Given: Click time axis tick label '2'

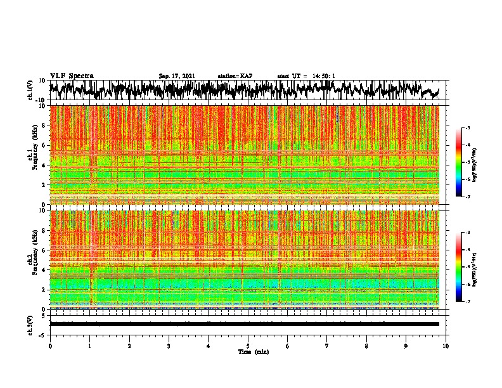Looking at the screenshot, I should click(x=129, y=346).
